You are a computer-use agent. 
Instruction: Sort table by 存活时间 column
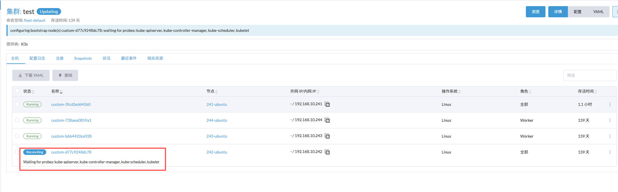click(587, 91)
